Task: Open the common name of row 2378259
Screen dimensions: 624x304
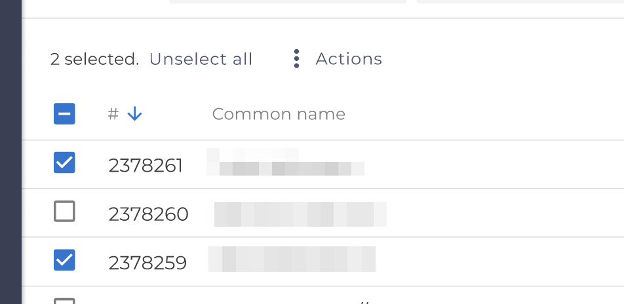Action: click(292, 260)
